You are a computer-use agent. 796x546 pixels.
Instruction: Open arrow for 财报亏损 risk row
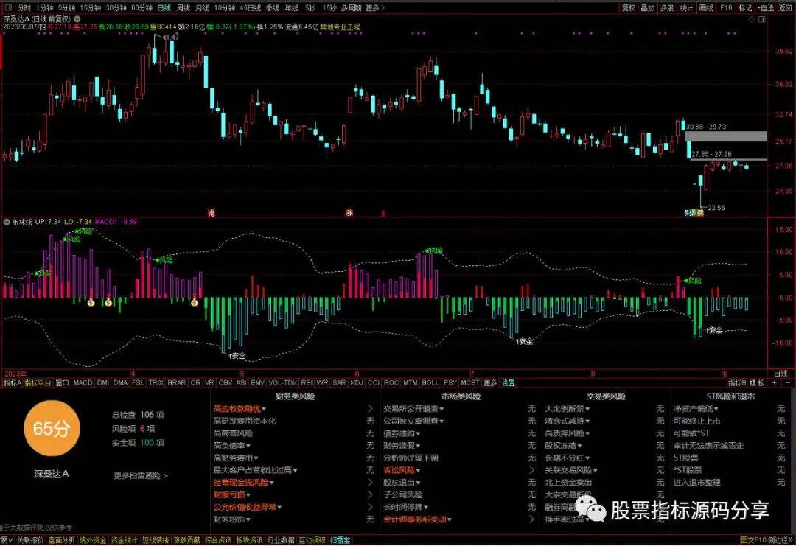(370, 494)
